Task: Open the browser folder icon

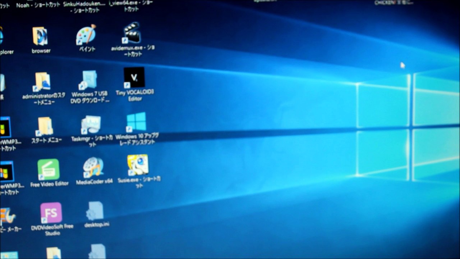Action: click(40, 36)
